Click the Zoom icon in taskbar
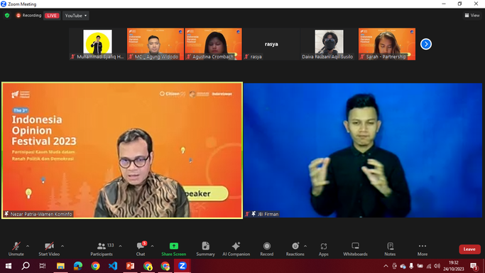Screen dimensions: 485x273 click(x=182, y=266)
